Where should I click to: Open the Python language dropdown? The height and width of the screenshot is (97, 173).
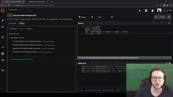click(x=86, y=17)
